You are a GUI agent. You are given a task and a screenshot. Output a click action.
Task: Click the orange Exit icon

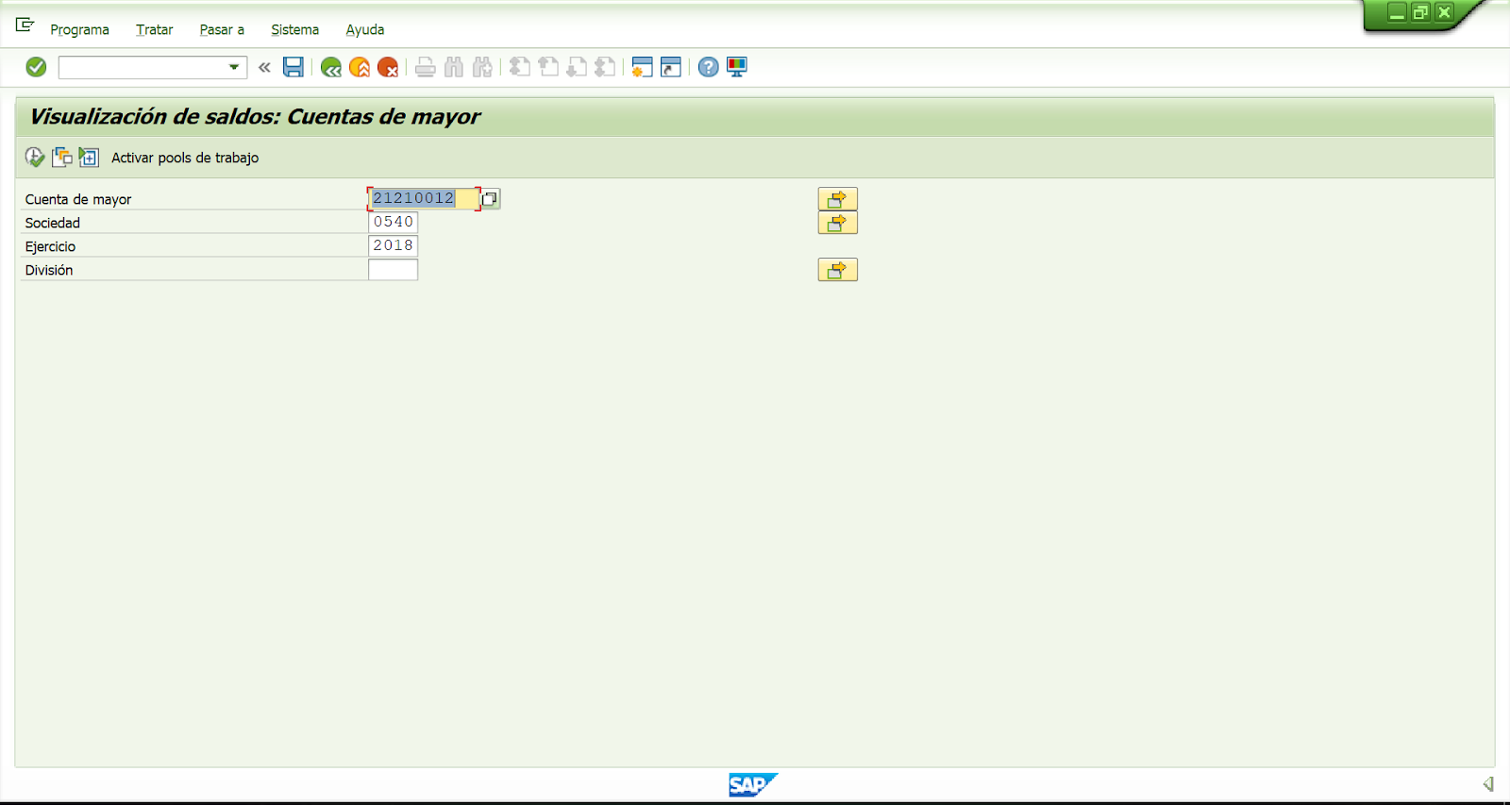360,67
